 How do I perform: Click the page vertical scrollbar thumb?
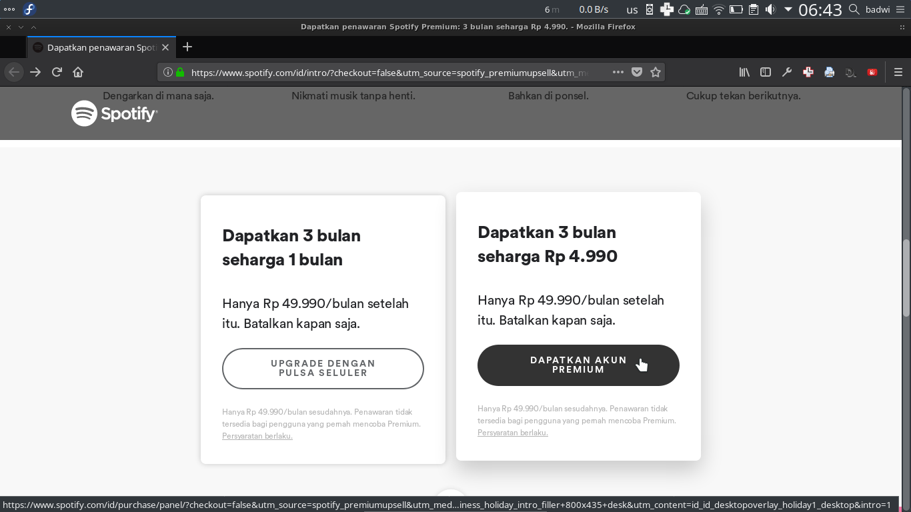pyautogui.click(x=906, y=277)
